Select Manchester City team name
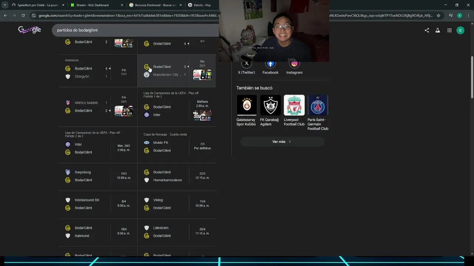 (x=167, y=75)
